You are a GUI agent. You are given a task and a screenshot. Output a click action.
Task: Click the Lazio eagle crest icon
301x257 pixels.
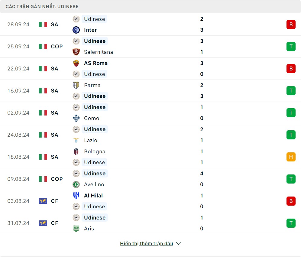[x=76, y=140]
